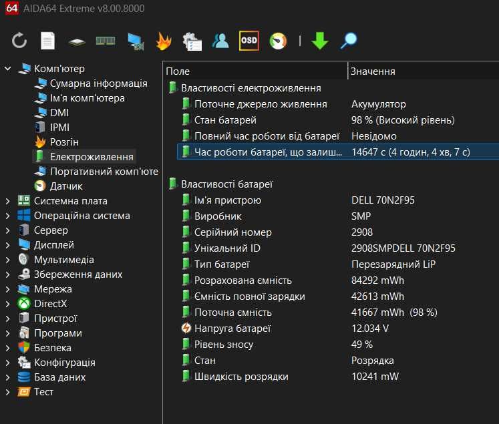Click the Поле column header

pos(178,71)
